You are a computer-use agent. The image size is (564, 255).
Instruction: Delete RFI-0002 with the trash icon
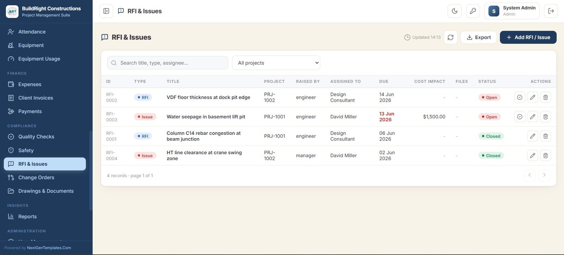(x=545, y=97)
